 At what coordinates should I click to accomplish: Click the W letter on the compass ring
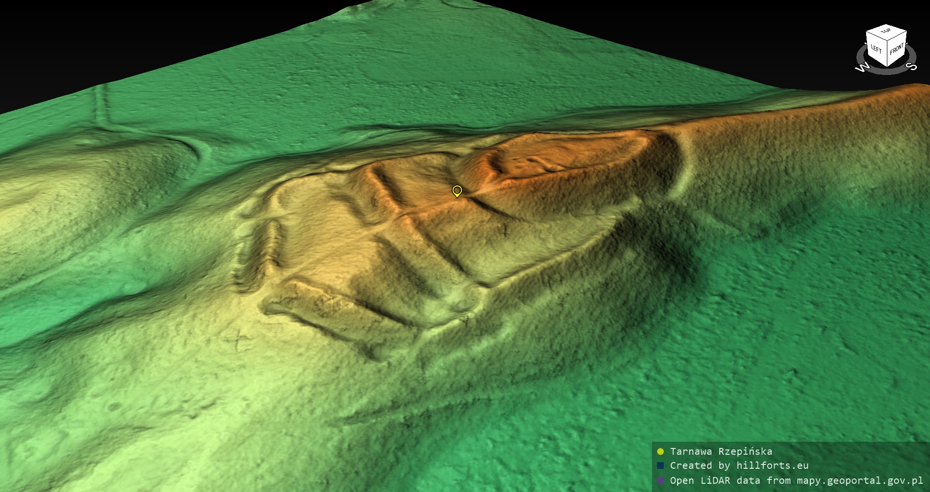click(862, 67)
